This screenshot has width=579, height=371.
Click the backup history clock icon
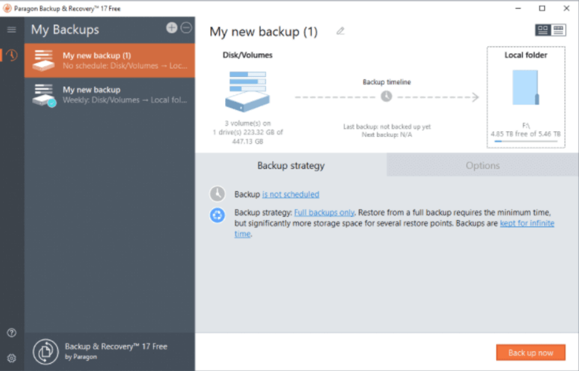coord(11,55)
